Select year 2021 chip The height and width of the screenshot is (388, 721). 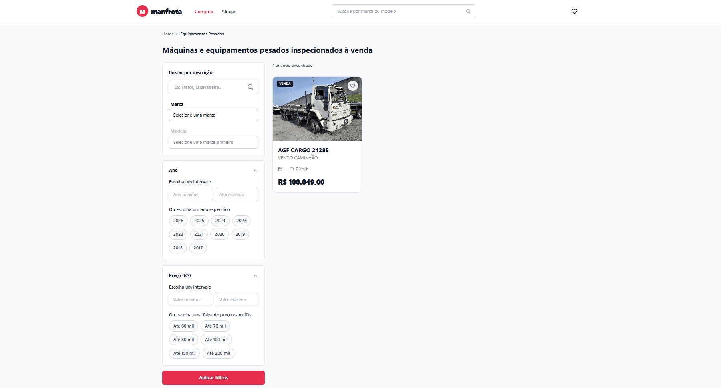tap(199, 234)
